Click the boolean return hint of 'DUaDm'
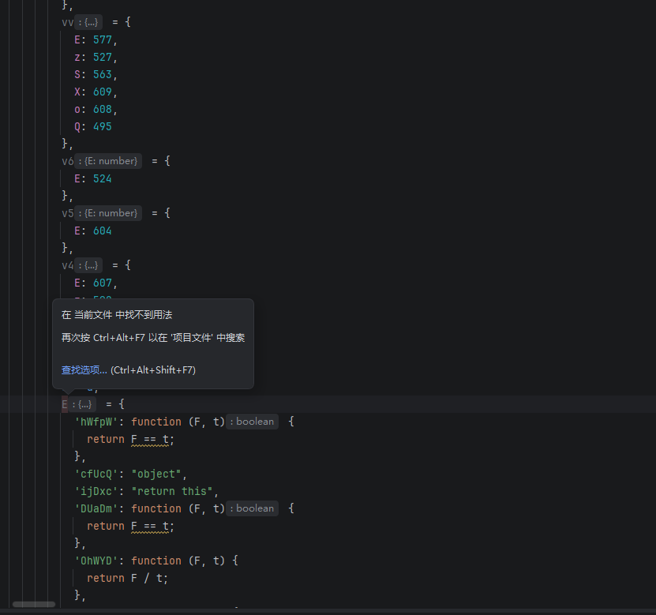This screenshot has width=656, height=615. tap(253, 508)
